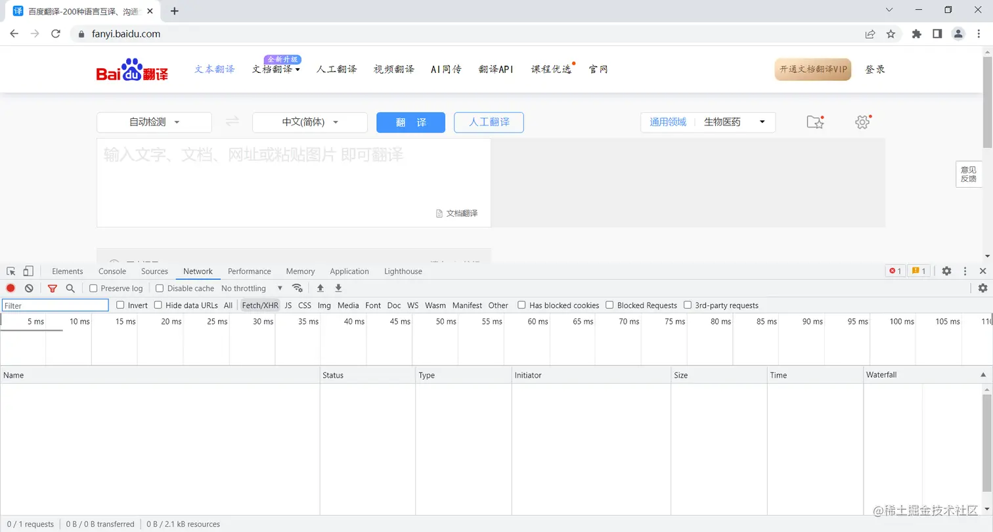Click the translation text input area
The height and width of the screenshot is (532, 993).
(x=294, y=183)
